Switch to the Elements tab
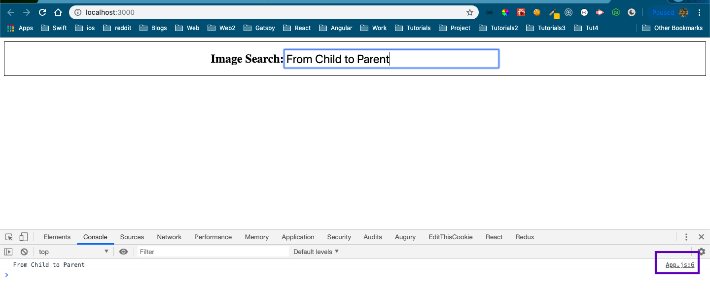 point(57,237)
